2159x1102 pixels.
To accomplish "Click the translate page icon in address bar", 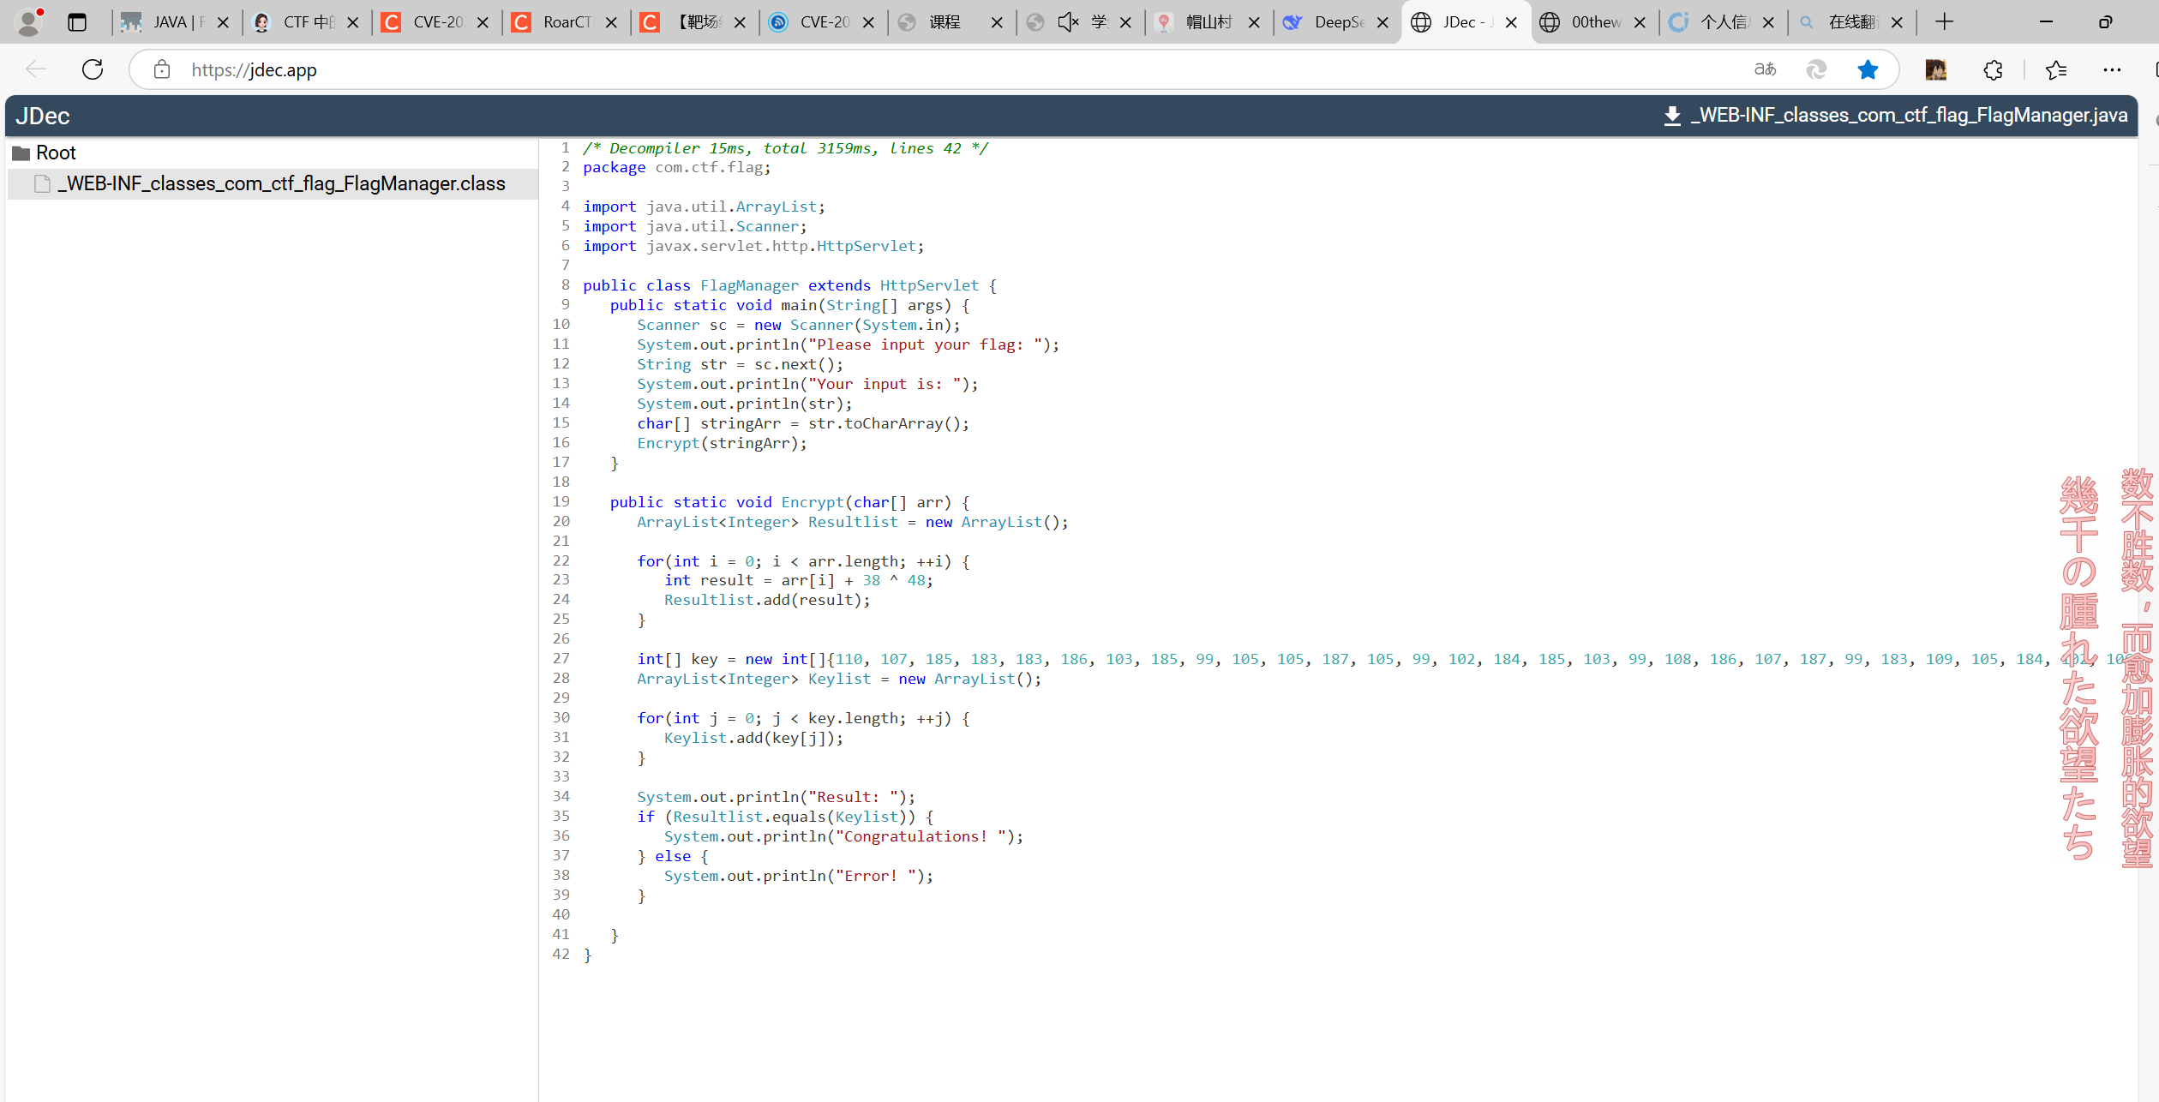I will (x=1765, y=69).
